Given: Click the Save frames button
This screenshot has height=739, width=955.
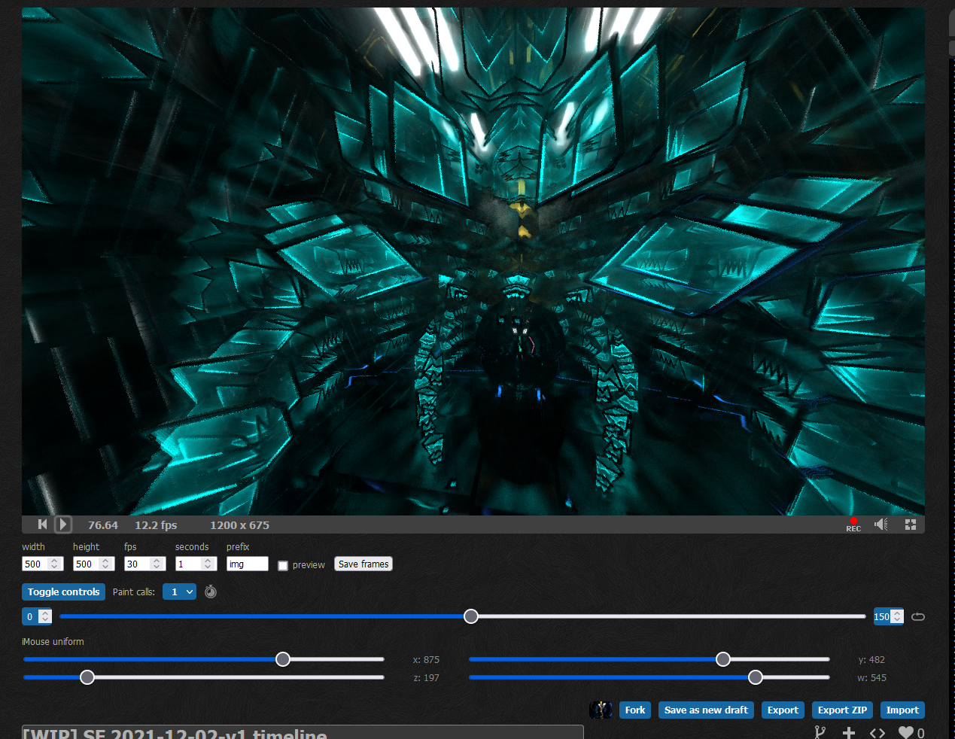Looking at the screenshot, I should [363, 564].
